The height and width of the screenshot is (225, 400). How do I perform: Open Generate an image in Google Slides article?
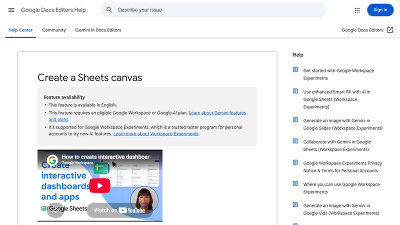tap(343, 124)
